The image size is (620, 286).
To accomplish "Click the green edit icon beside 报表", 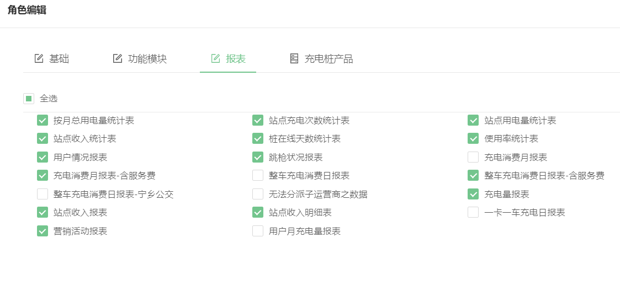I will tap(215, 59).
